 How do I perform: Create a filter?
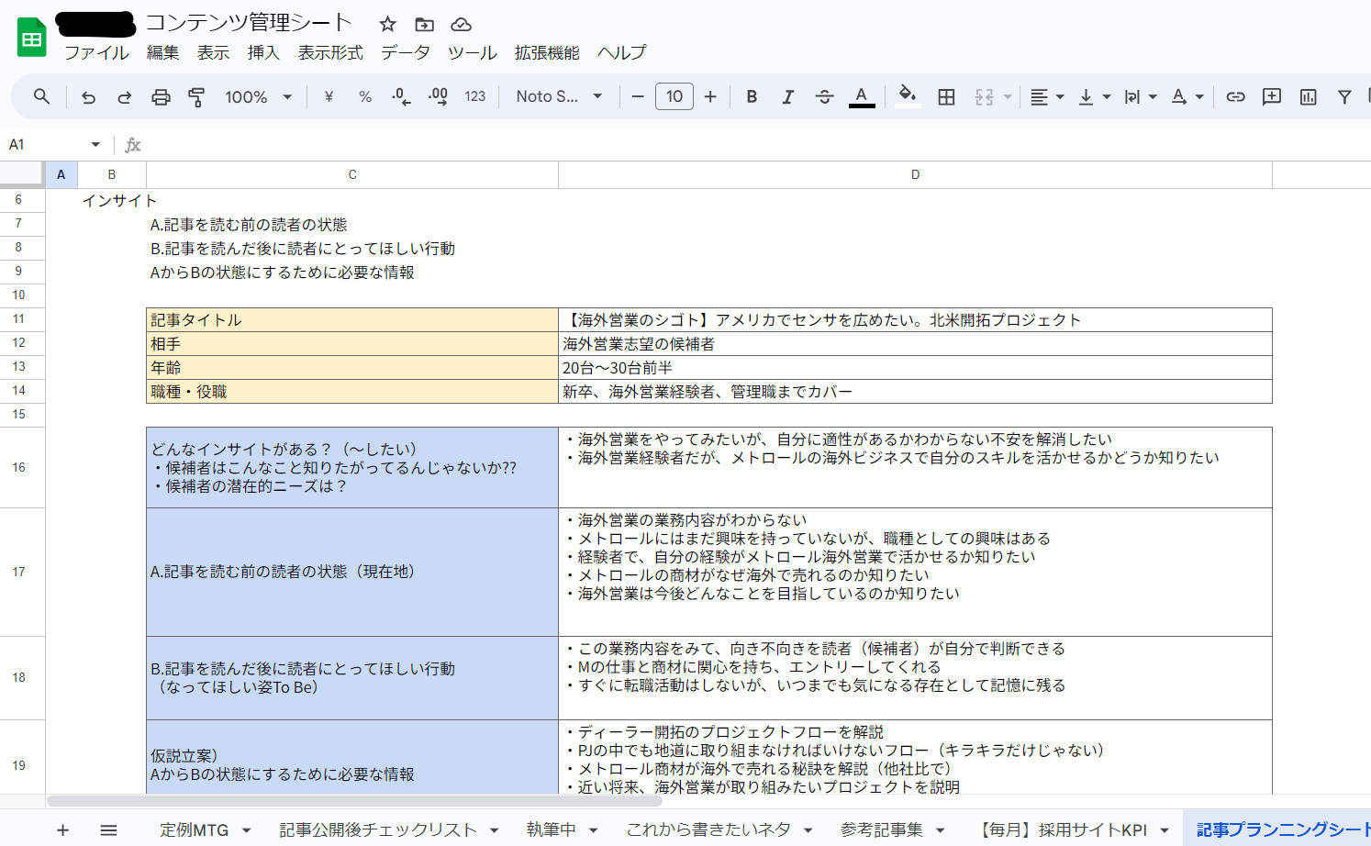coord(1344,96)
